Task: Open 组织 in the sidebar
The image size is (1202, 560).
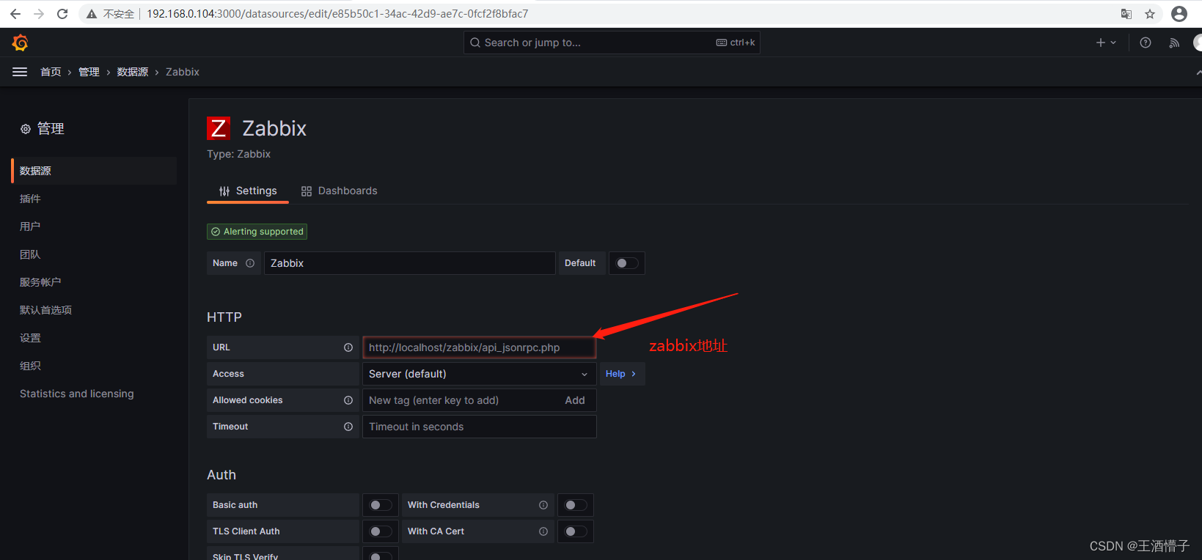Action: coord(30,366)
